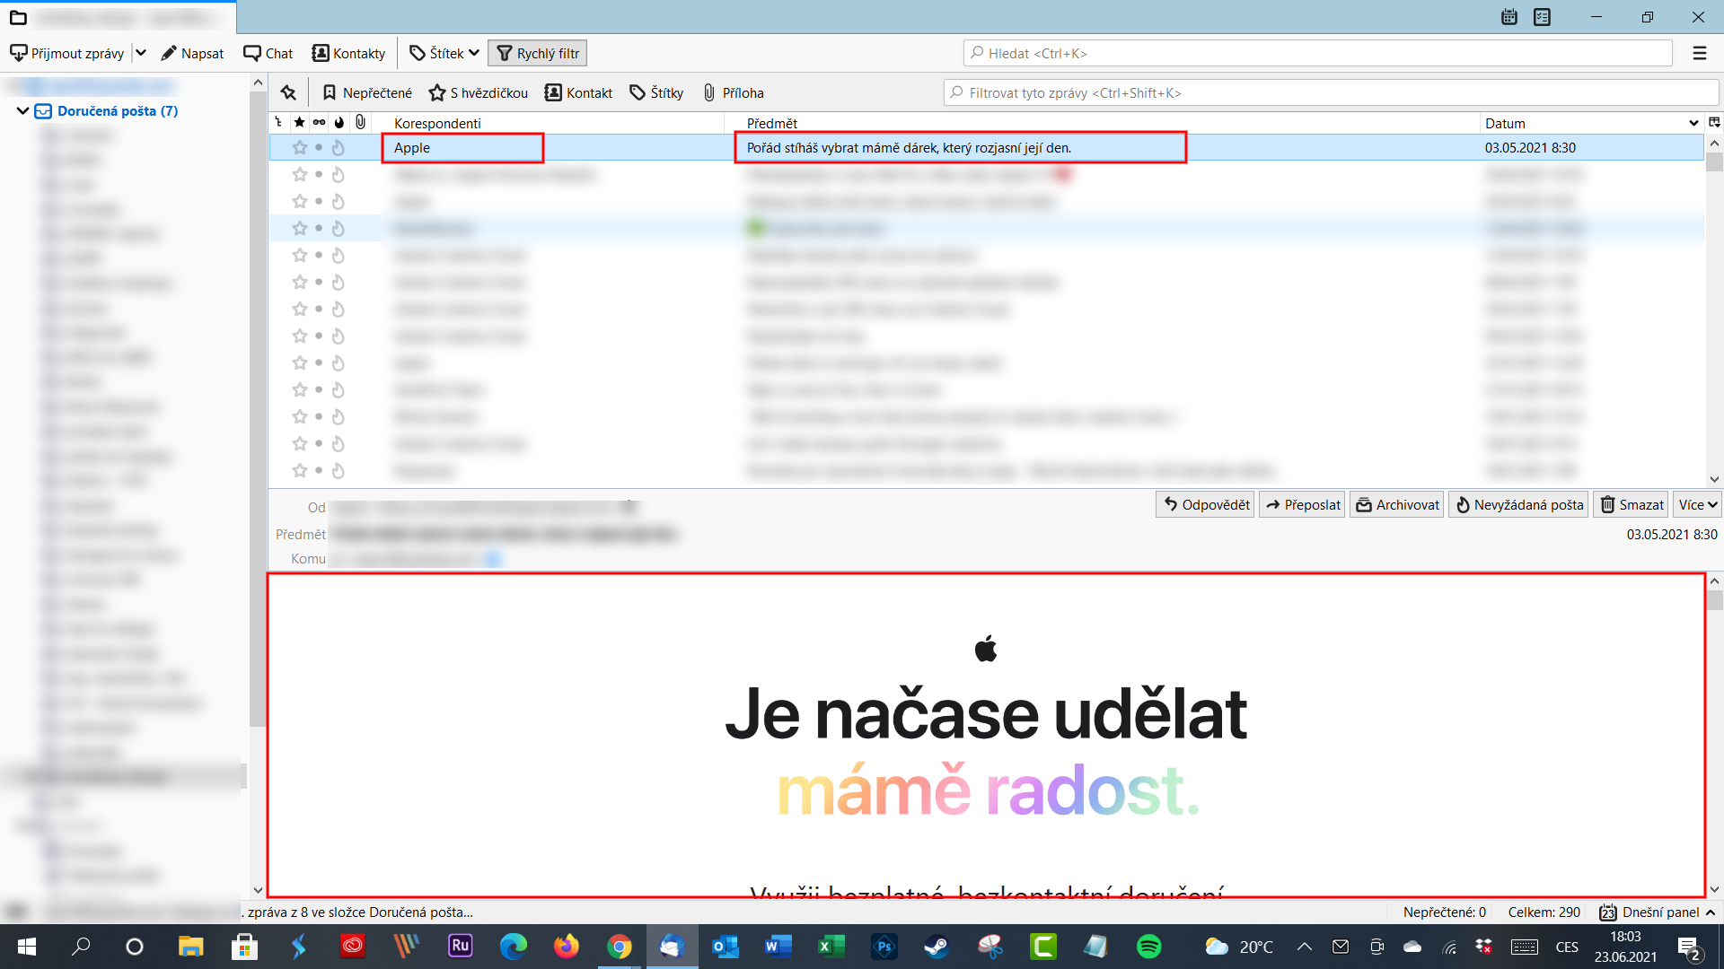Sort by starred column header
Image resolution: width=1724 pixels, height=969 pixels.
pos(299,123)
